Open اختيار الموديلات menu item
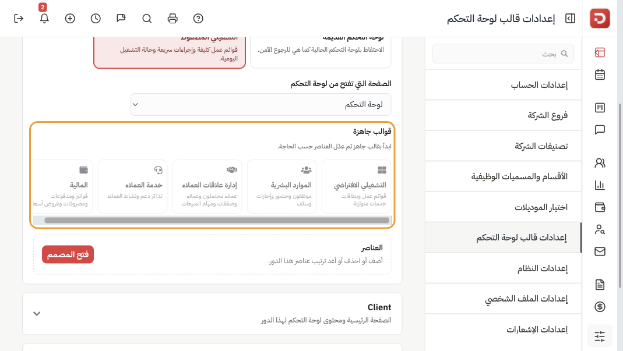623x351 pixels. 503,207
